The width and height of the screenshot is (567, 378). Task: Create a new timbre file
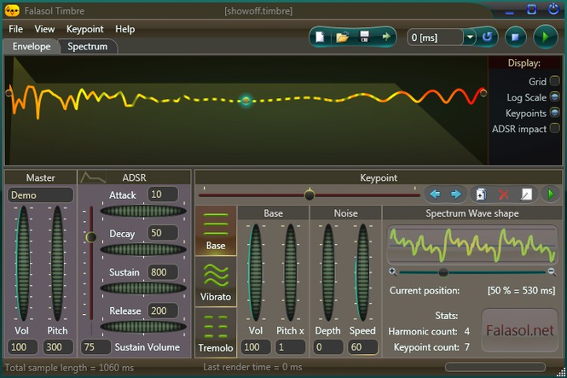[321, 37]
